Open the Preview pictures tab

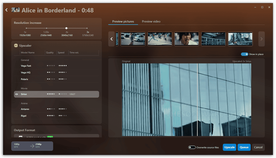point(123,22)
